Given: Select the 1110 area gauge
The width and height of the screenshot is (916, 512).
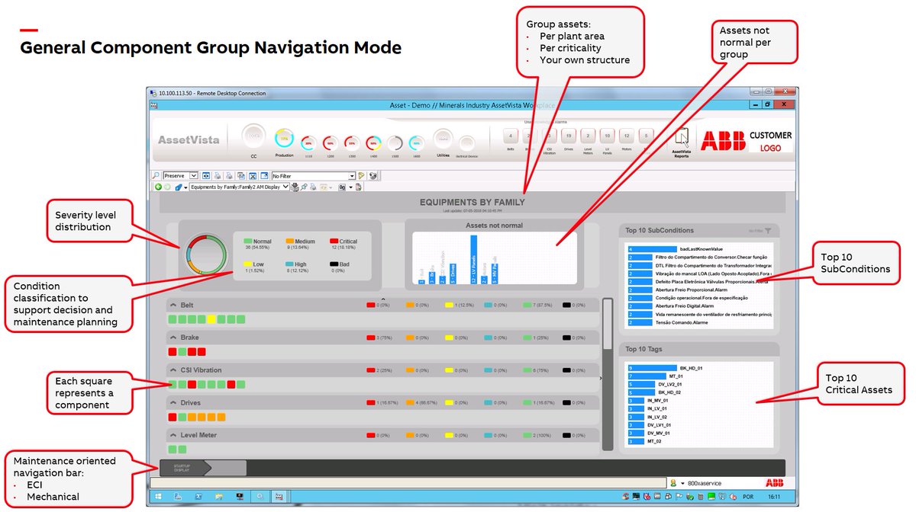Looking at the screenshot, I should (x=308, y=142).
